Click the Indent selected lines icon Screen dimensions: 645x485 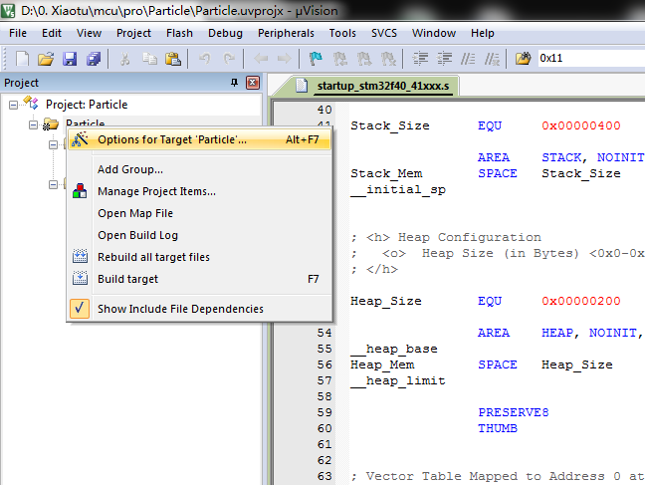(420, 59)
